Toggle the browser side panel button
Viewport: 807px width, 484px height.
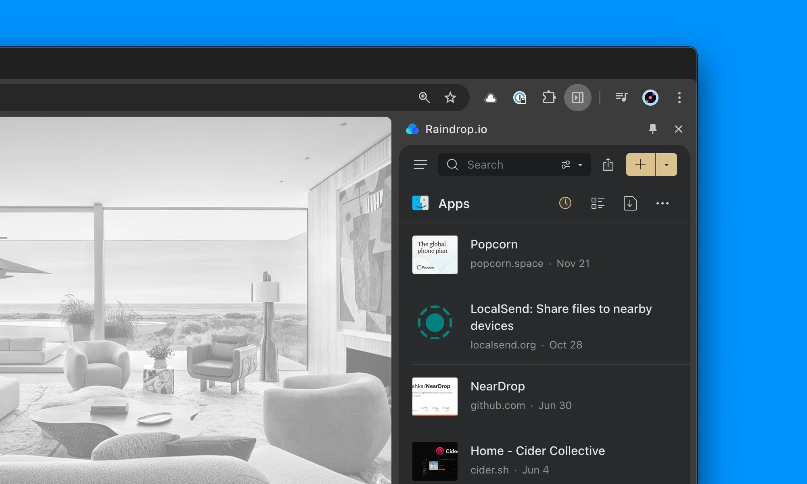[x=577, y=98]
